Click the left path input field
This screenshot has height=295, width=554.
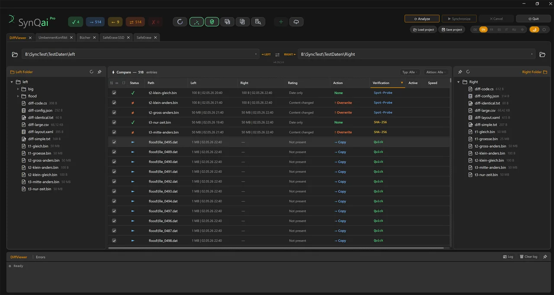pos(140,54)
